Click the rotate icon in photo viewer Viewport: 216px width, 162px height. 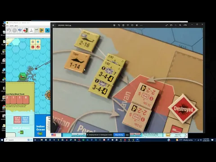tap(119, 25)
